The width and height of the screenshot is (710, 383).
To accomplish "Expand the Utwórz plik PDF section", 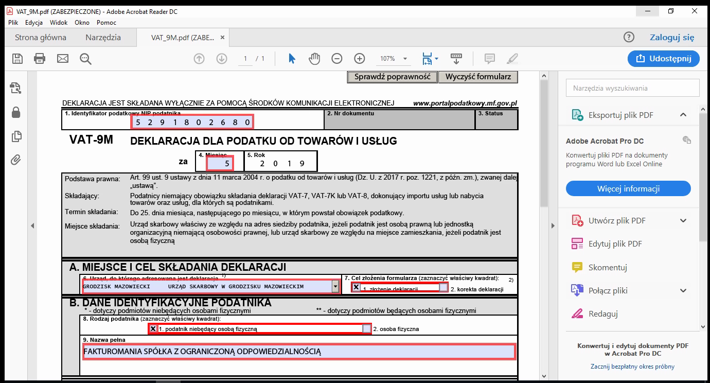I will tap(683, 220).
